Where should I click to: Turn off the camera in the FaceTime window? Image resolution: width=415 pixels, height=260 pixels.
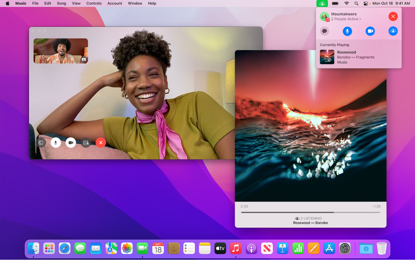(70, 142)
